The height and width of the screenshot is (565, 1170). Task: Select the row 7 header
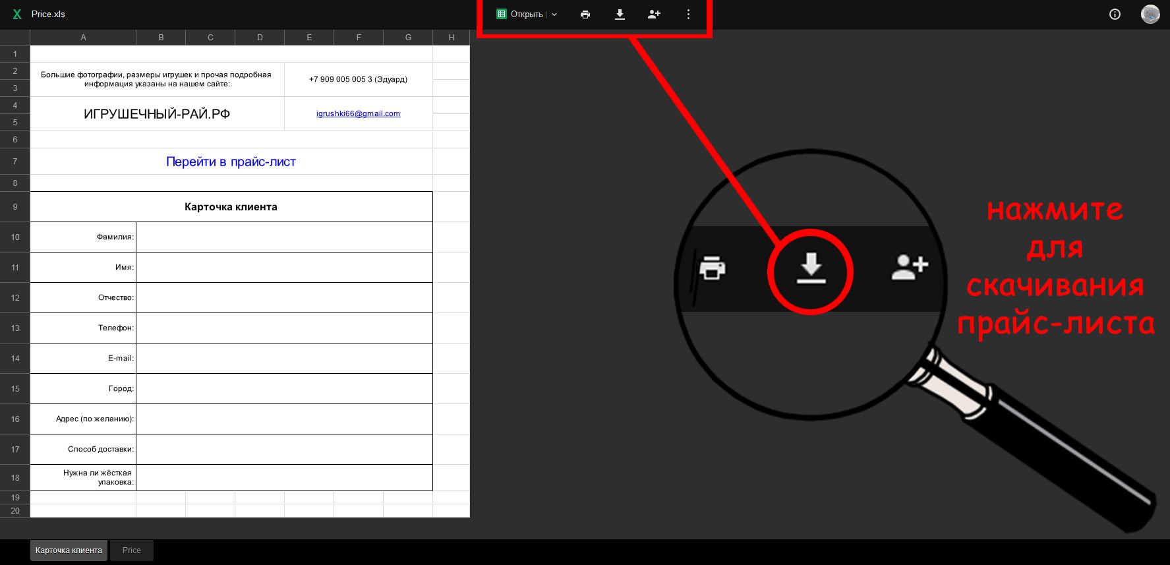click(x=15, y=162)
